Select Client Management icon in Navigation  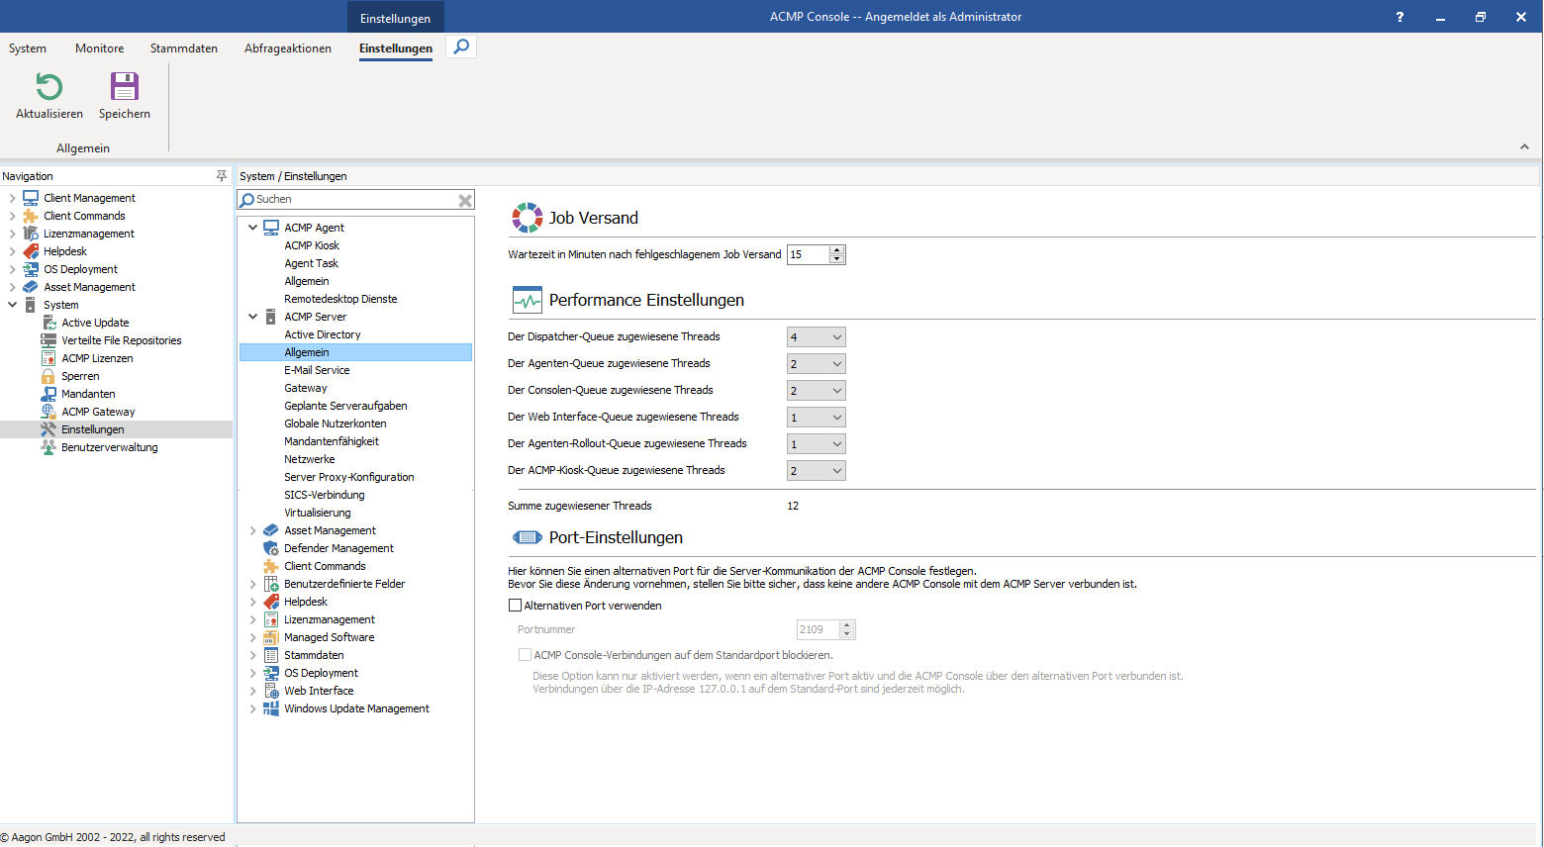point(31,198)
